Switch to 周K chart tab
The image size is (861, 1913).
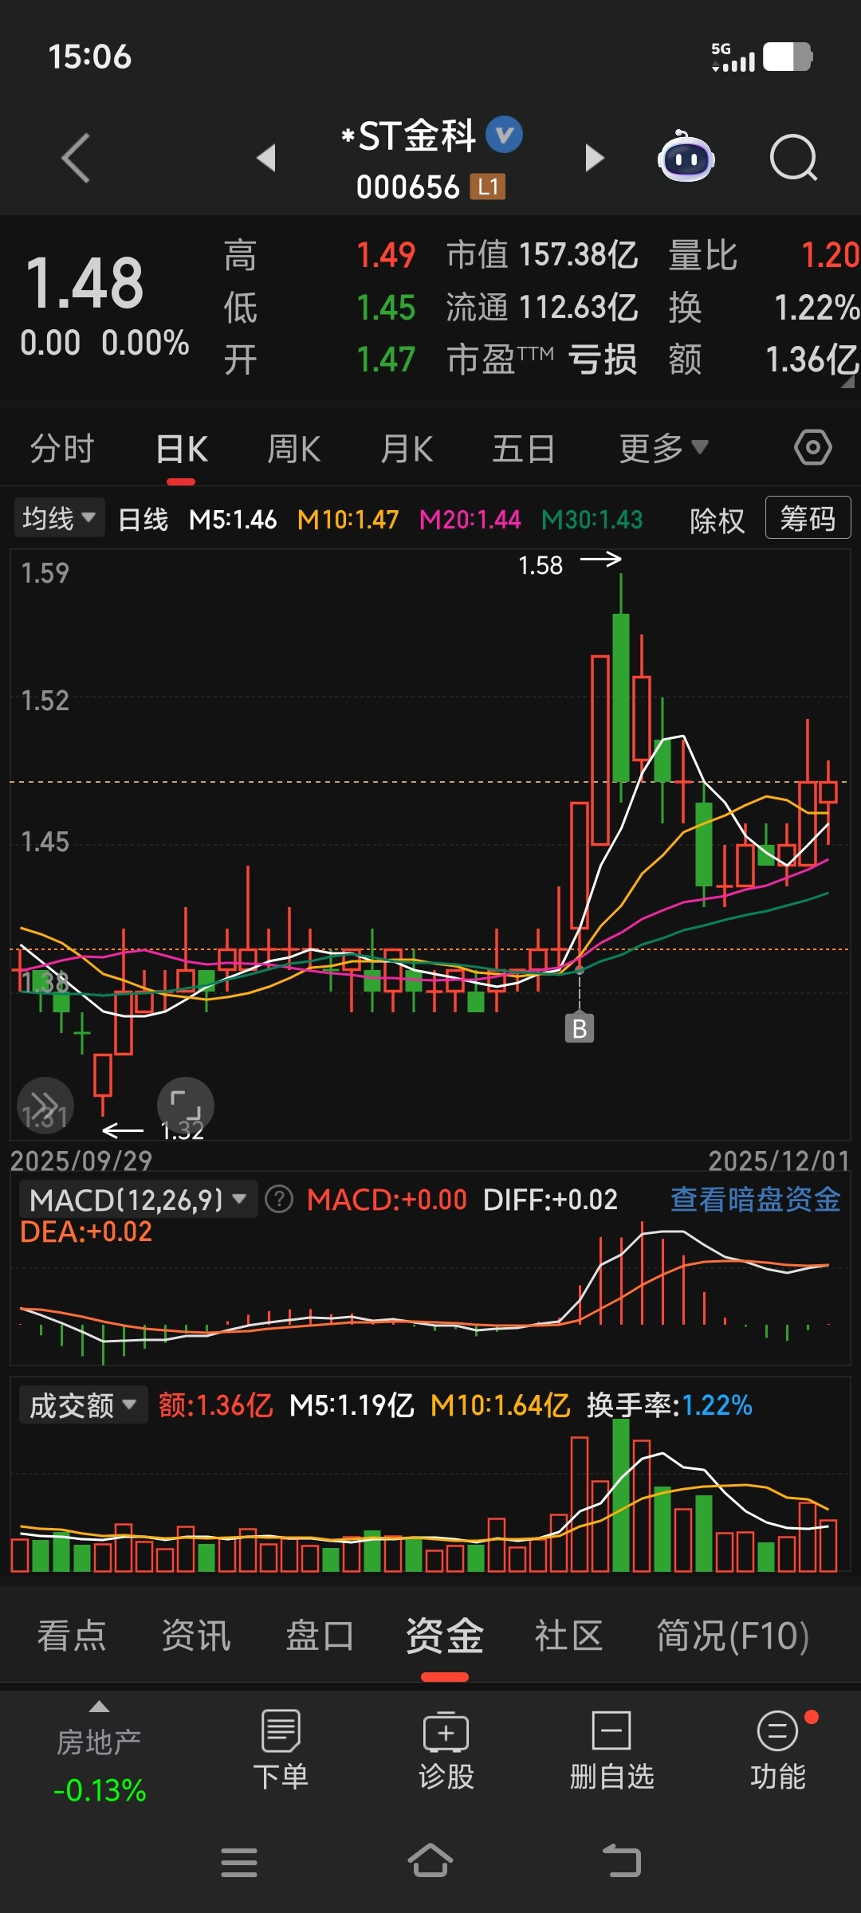pyautogui.click(x=293, y=448)
